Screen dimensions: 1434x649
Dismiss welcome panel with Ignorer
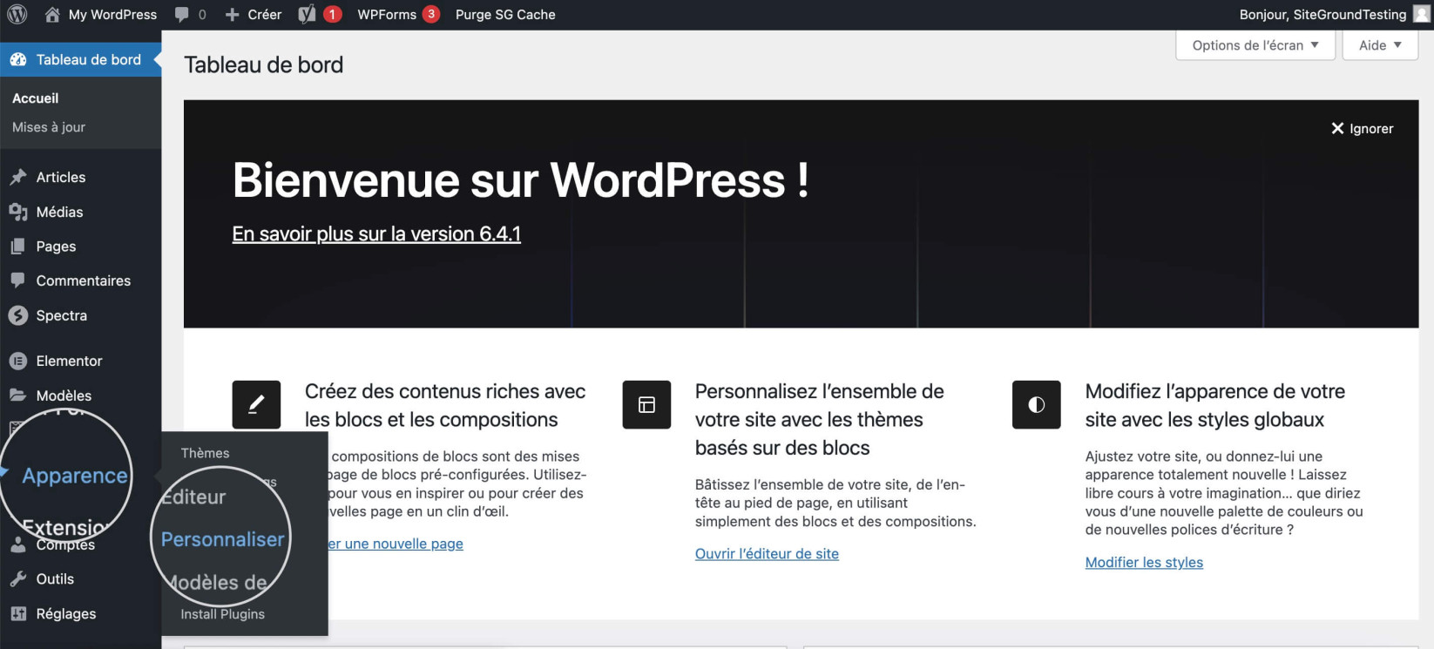tap(1362, 129)
